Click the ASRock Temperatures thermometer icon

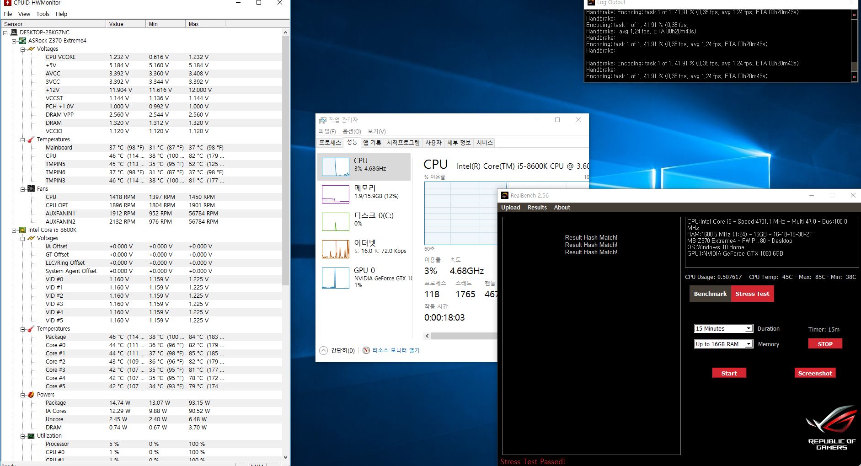[31, 139]
